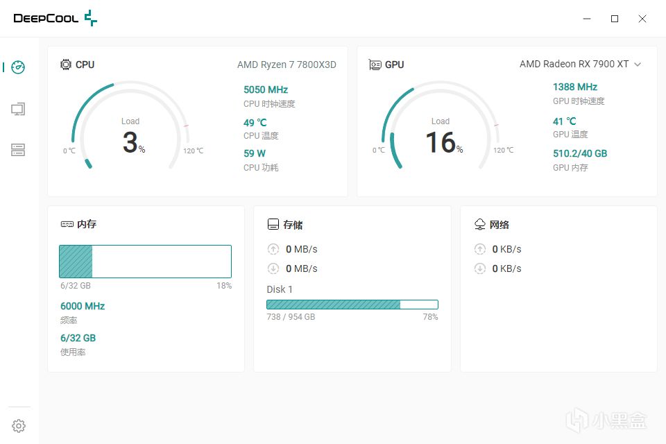This screenshot has width=666, height=444.
Task: Click the 6000 MHz memory frequency value
Action: click(83, 306)
